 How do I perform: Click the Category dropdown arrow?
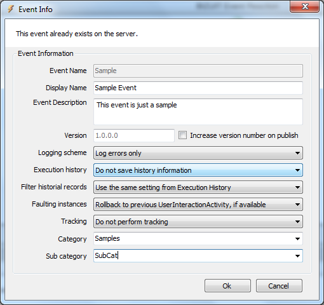pyautogui.click(x=297, y=239)
